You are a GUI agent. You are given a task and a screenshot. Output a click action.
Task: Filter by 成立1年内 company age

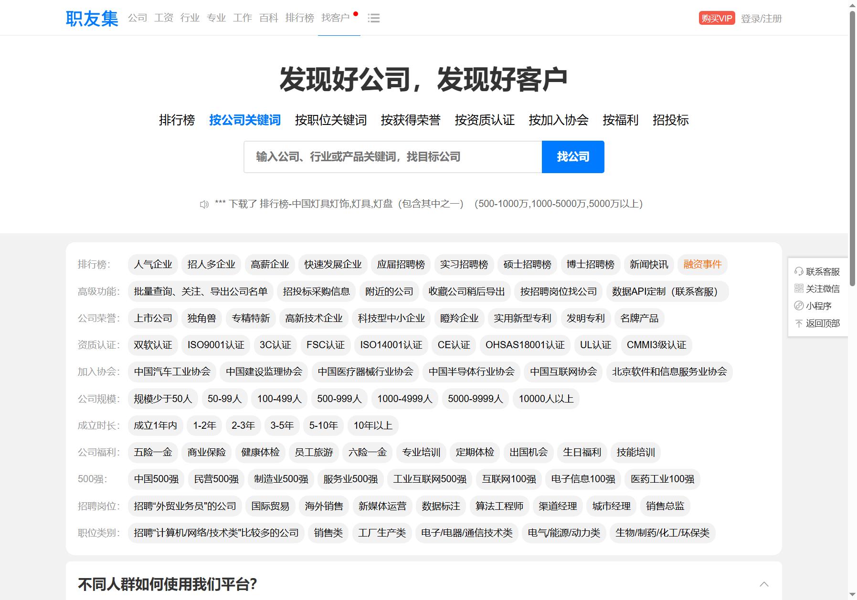(156, 425)
